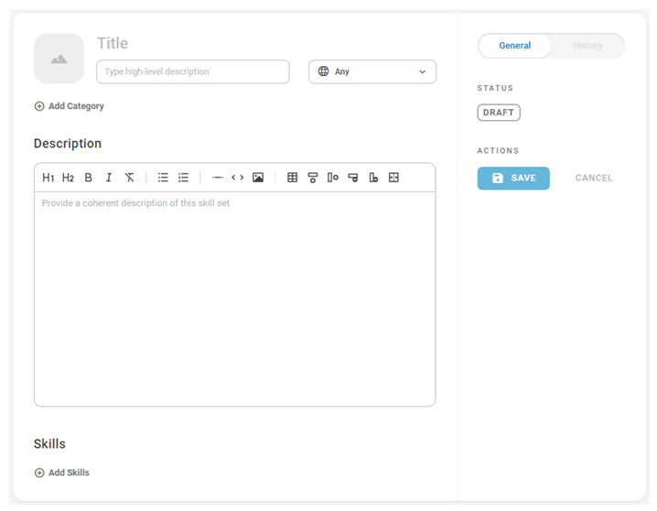Save the skill set
The width and height of the screenshot is (657, 511).
coord(513,179)
